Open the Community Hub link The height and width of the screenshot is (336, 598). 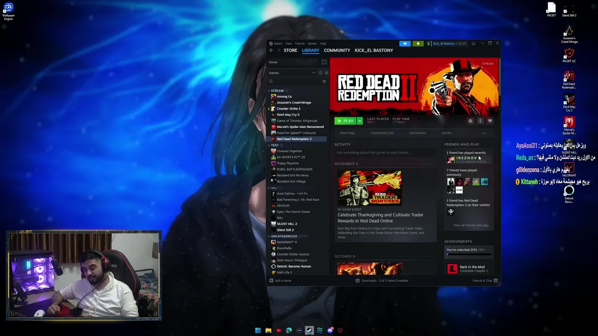pos(382,133)
